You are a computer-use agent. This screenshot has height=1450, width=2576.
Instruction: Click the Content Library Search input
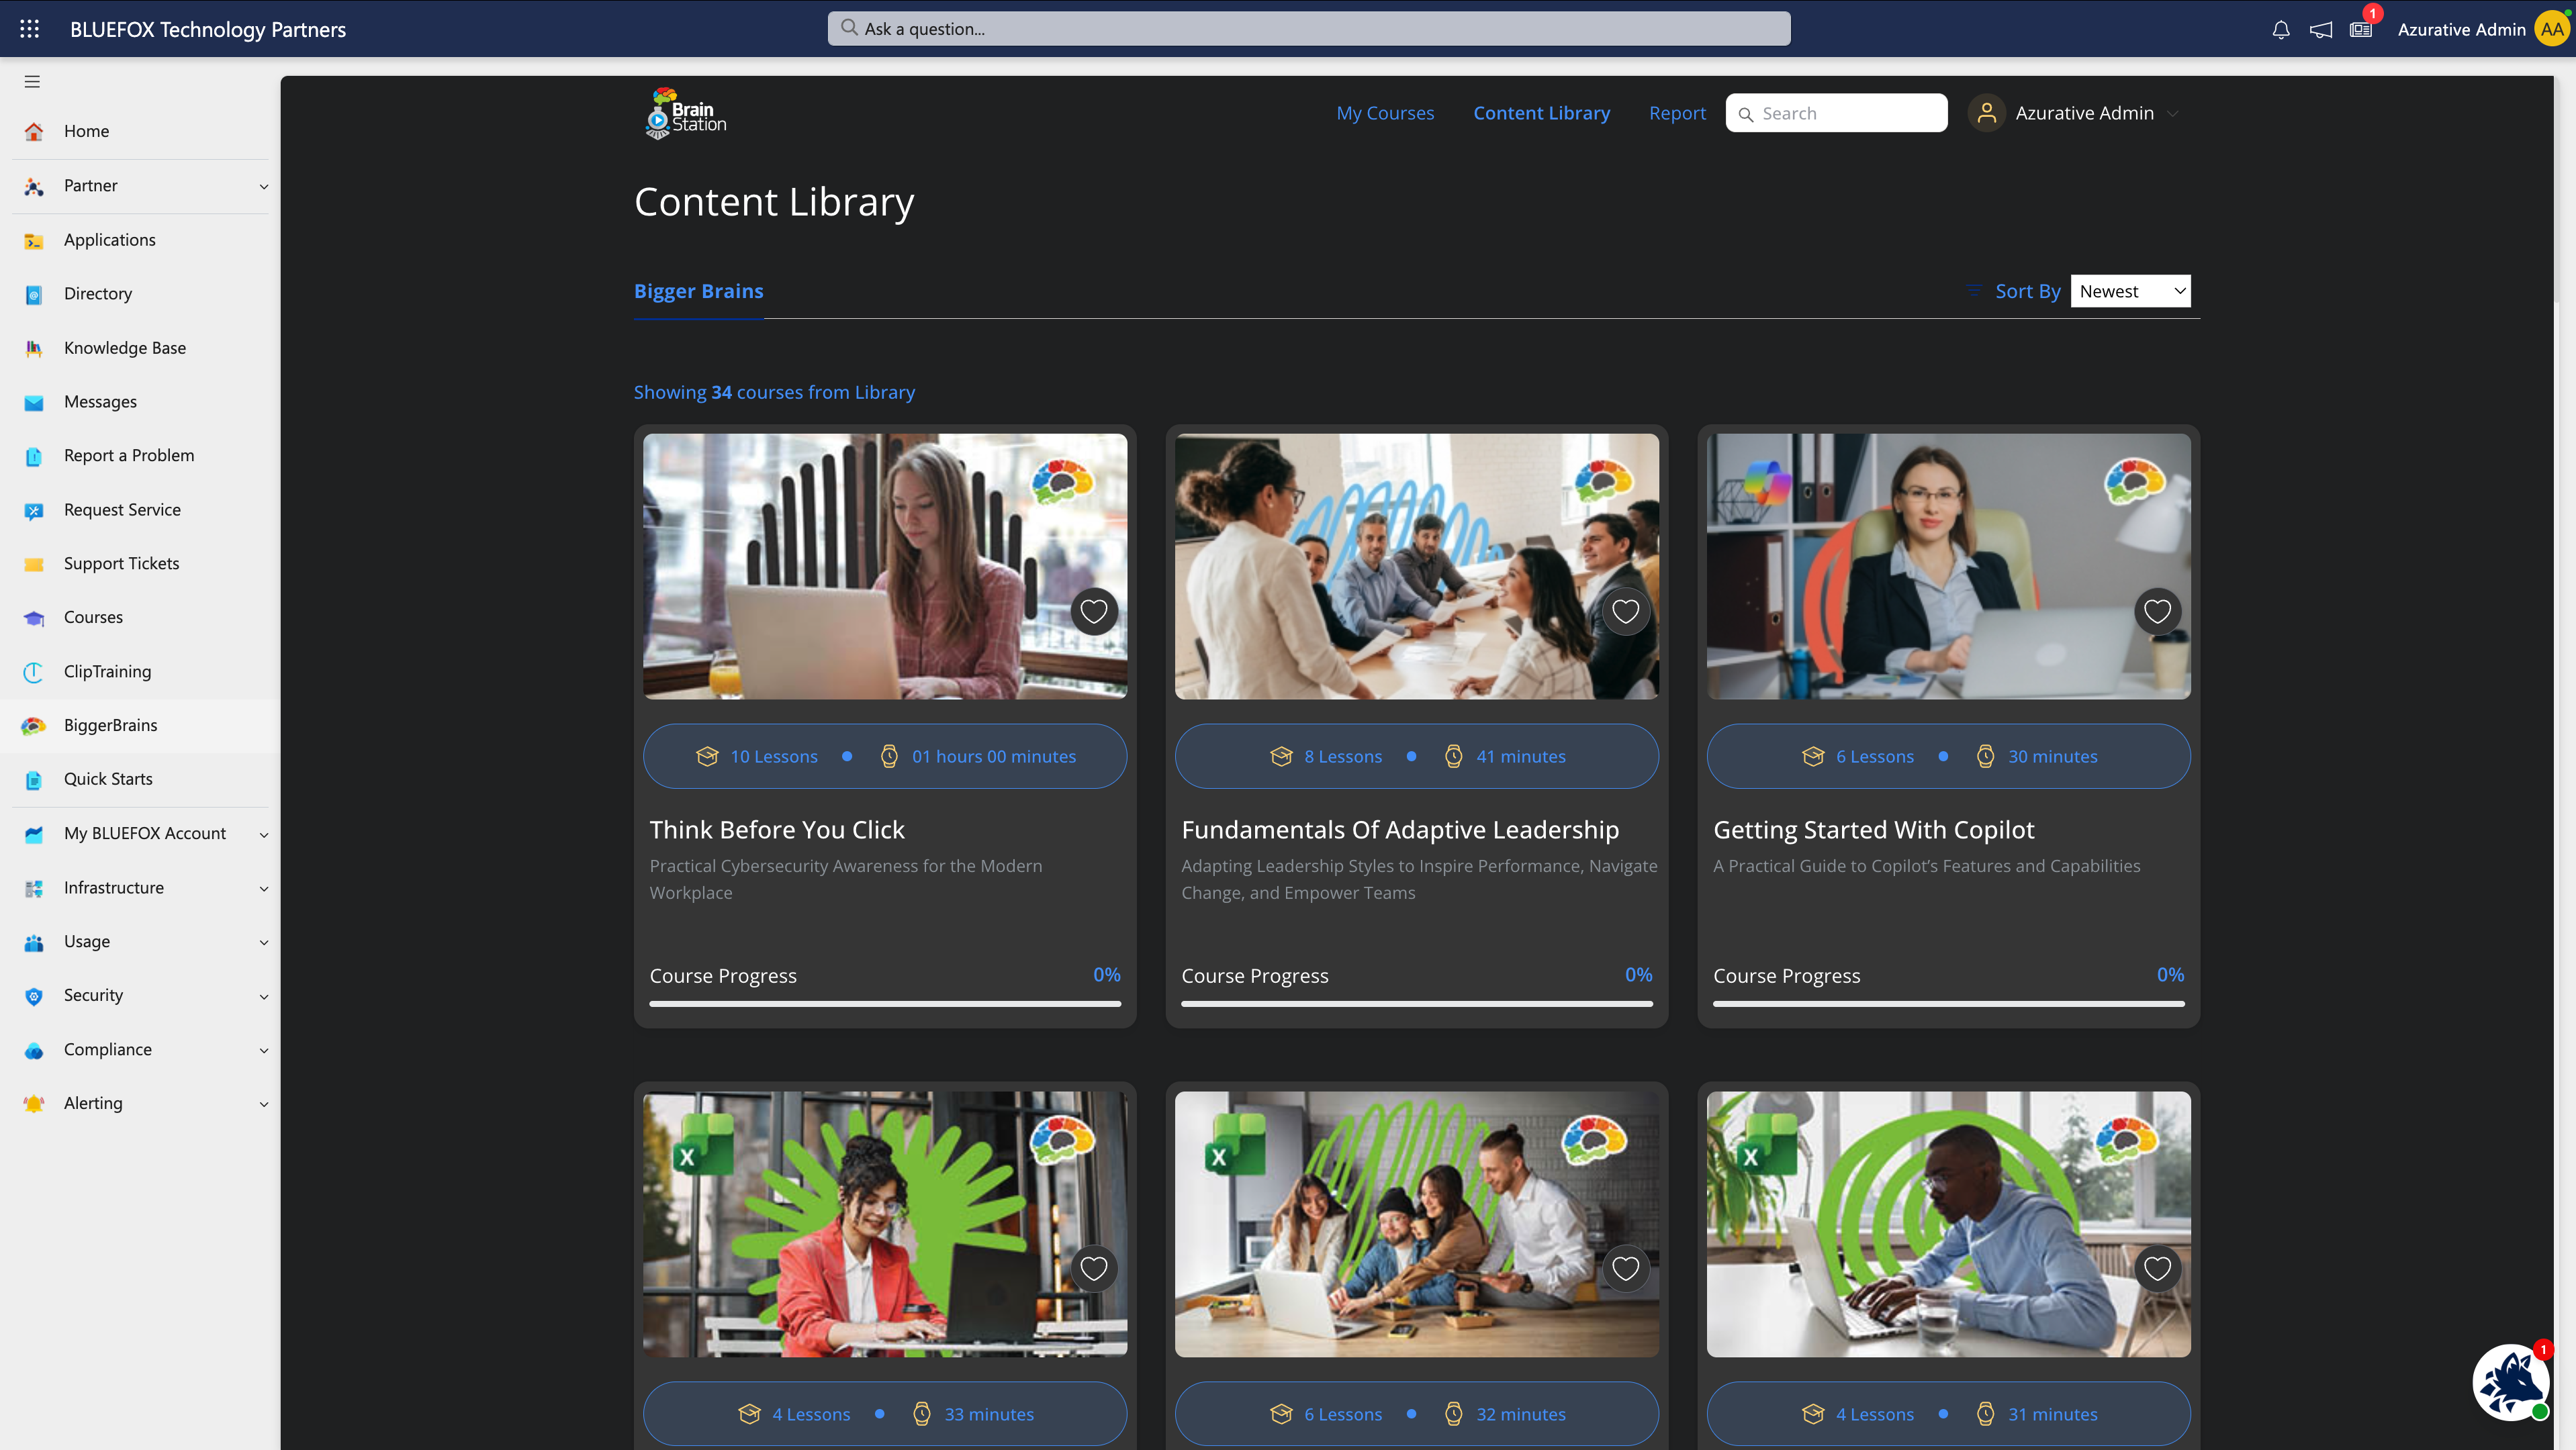point(1836,113)
